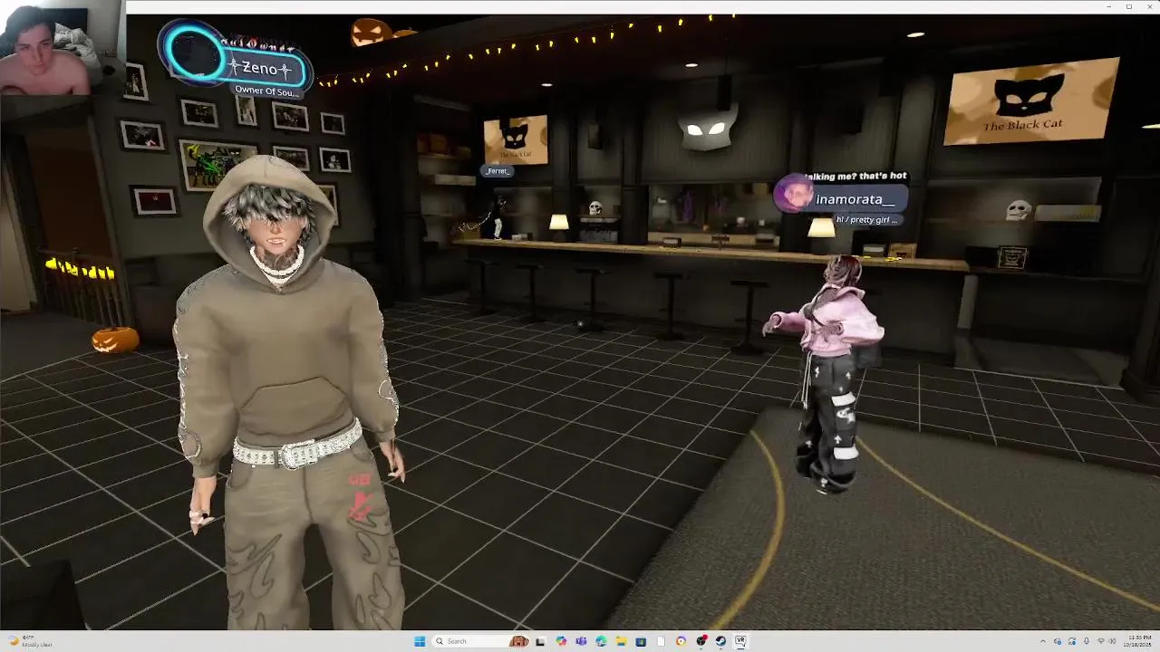Click Zeno's circular profile icon
The image size is (1160, 652).
point(195,54)
